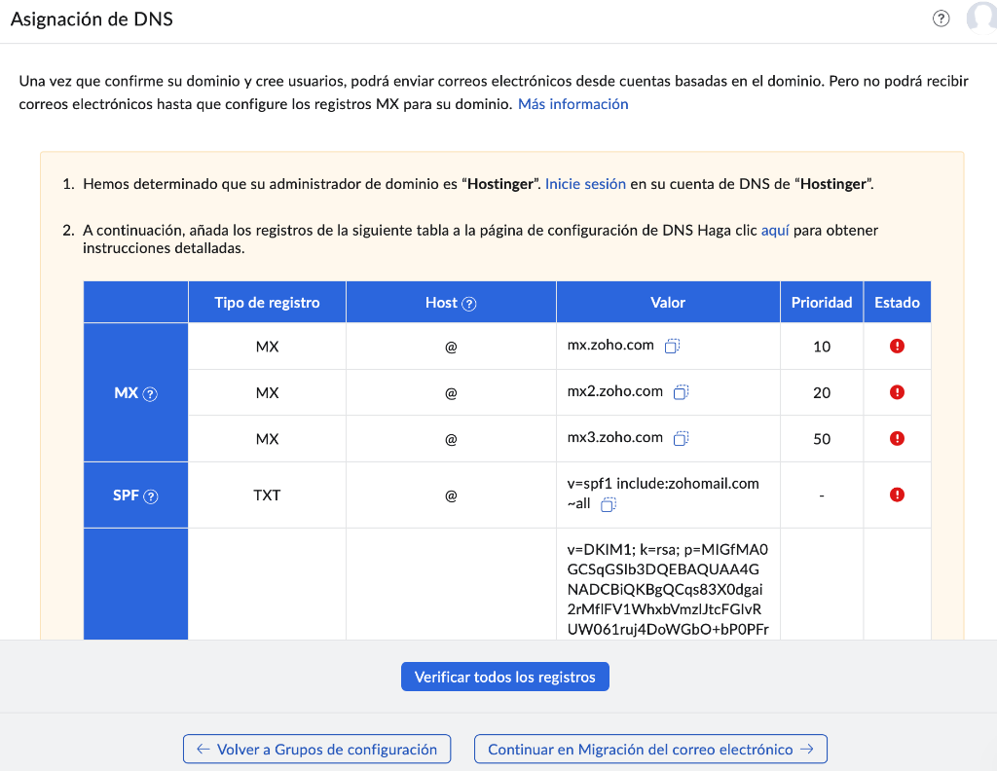
Task: Click the help icon in page header
Action: coord(941,19)
